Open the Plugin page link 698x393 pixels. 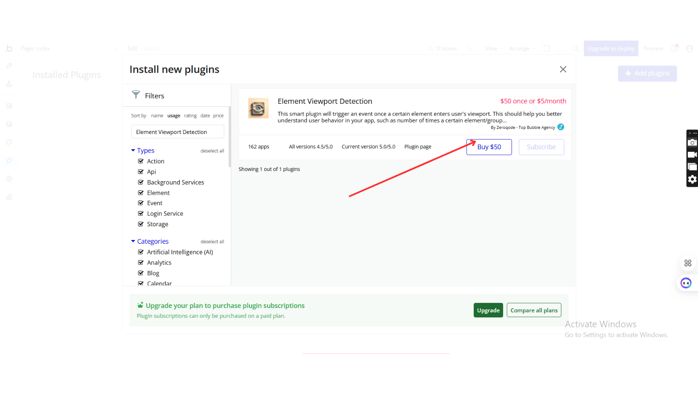pos(418,147)
